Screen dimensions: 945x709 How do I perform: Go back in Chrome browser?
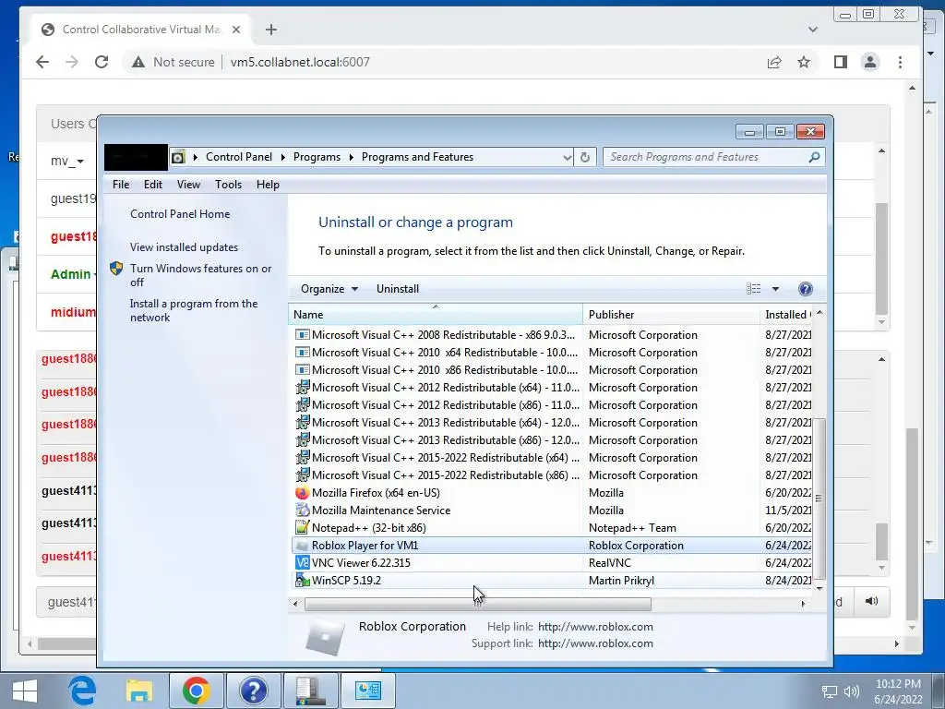click(42, 62)
